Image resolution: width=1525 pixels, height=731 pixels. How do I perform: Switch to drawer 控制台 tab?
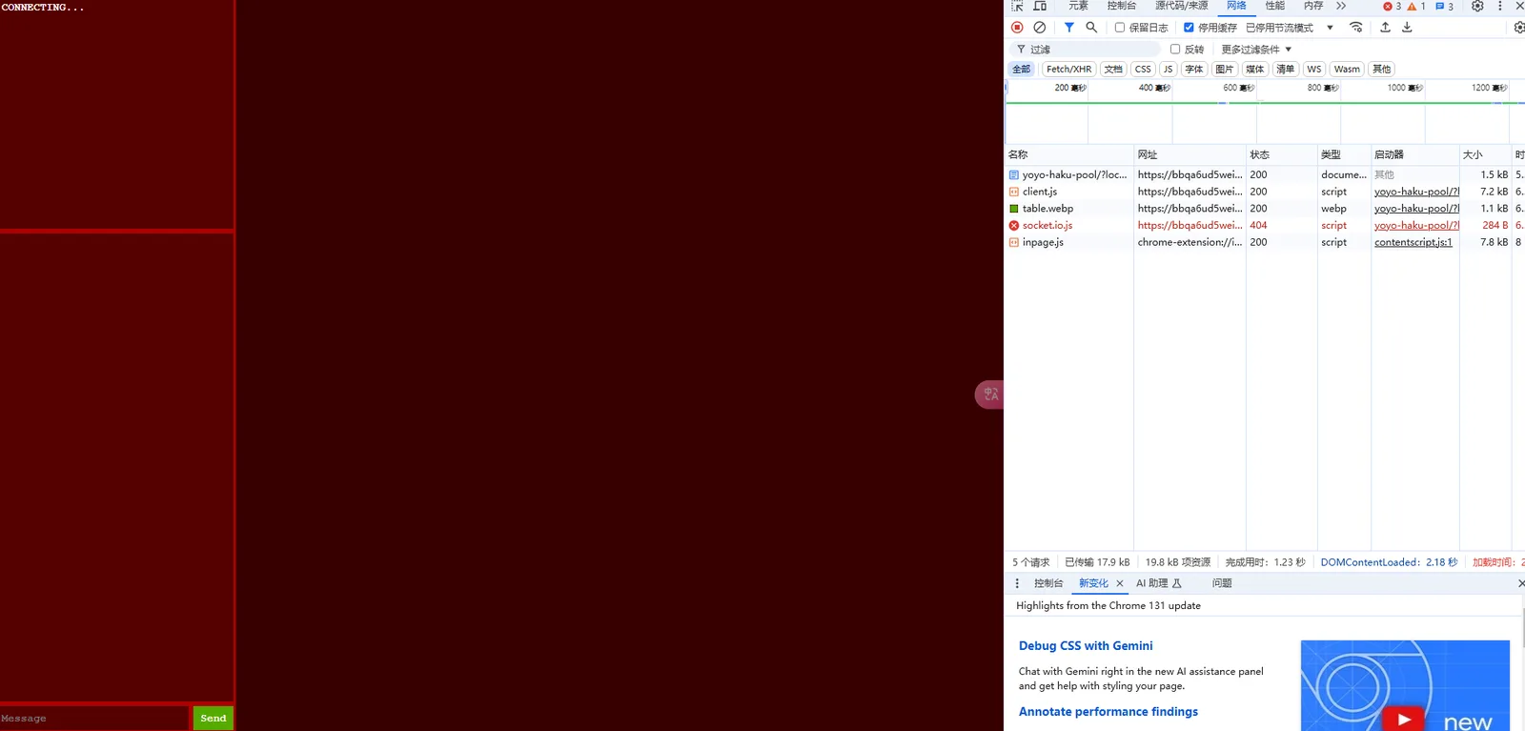click(1048, 583)
